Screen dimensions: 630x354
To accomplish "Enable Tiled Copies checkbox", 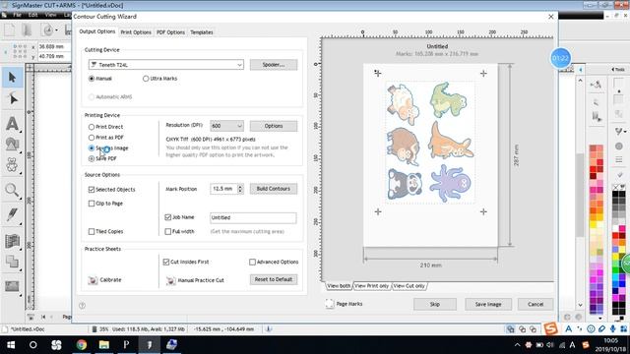I will pos(92,232).
